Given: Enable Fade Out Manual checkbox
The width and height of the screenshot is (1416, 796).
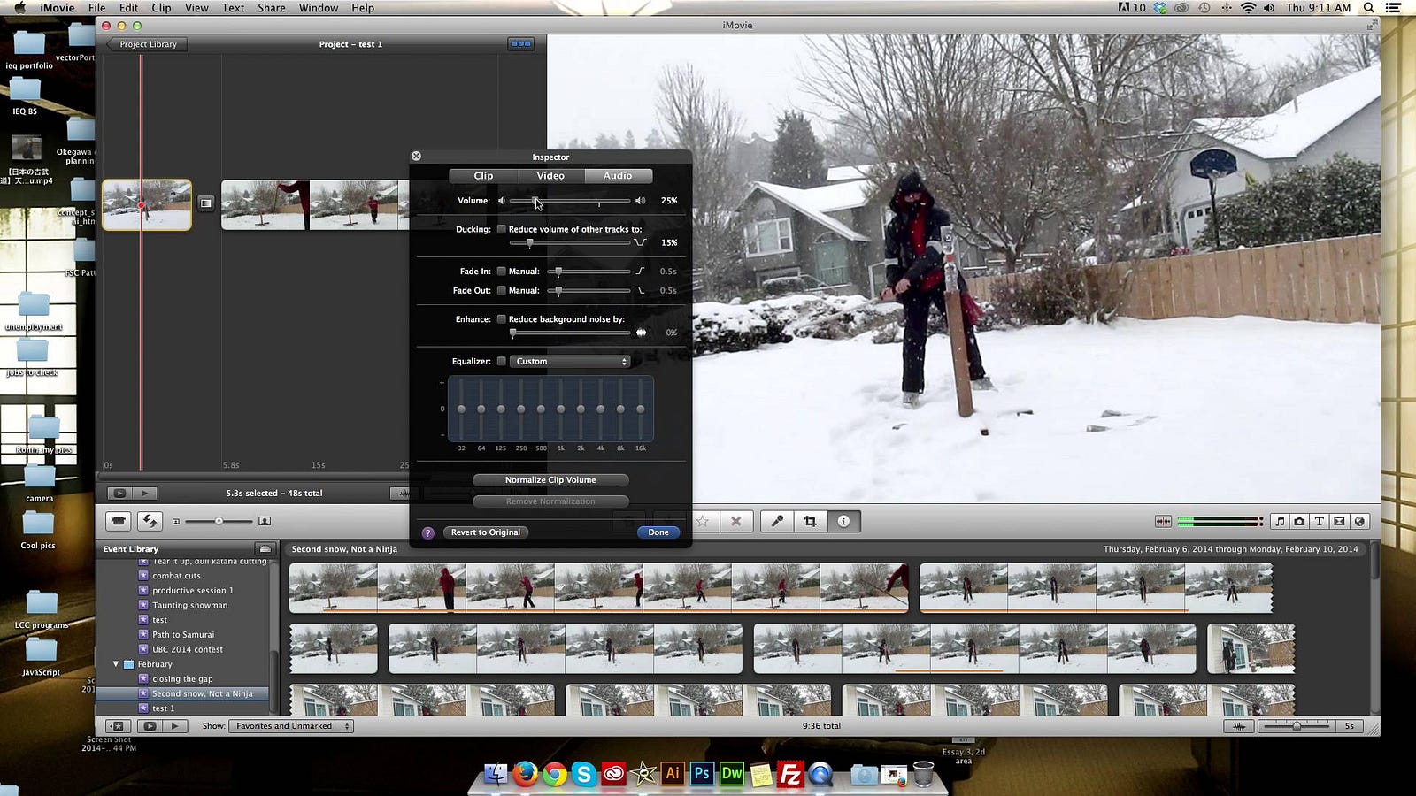Looking at the screenshot, I should (502, 291).
